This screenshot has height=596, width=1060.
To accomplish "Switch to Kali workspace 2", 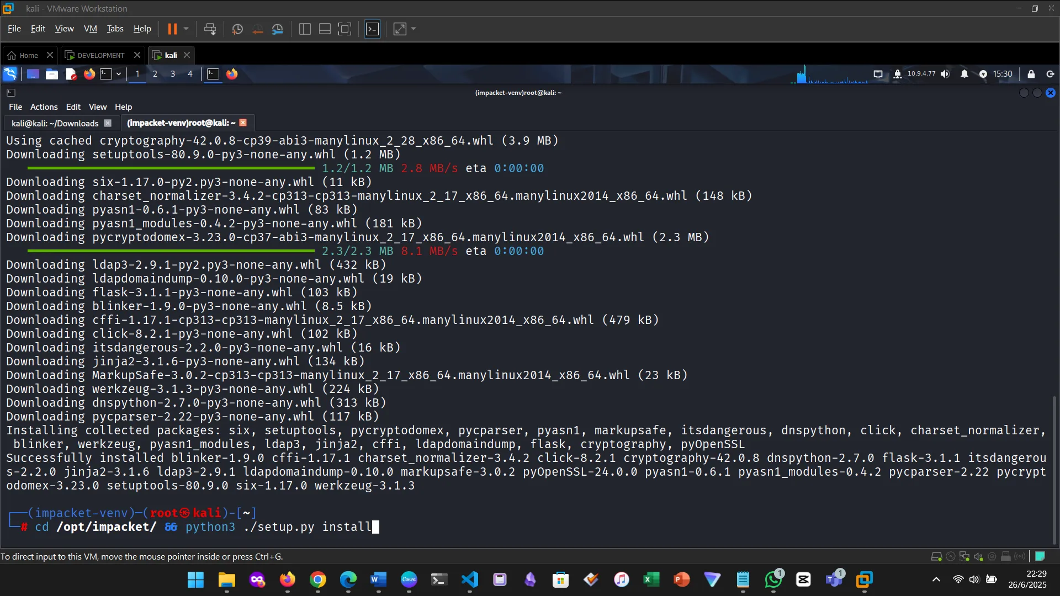I will coord(155,74).
